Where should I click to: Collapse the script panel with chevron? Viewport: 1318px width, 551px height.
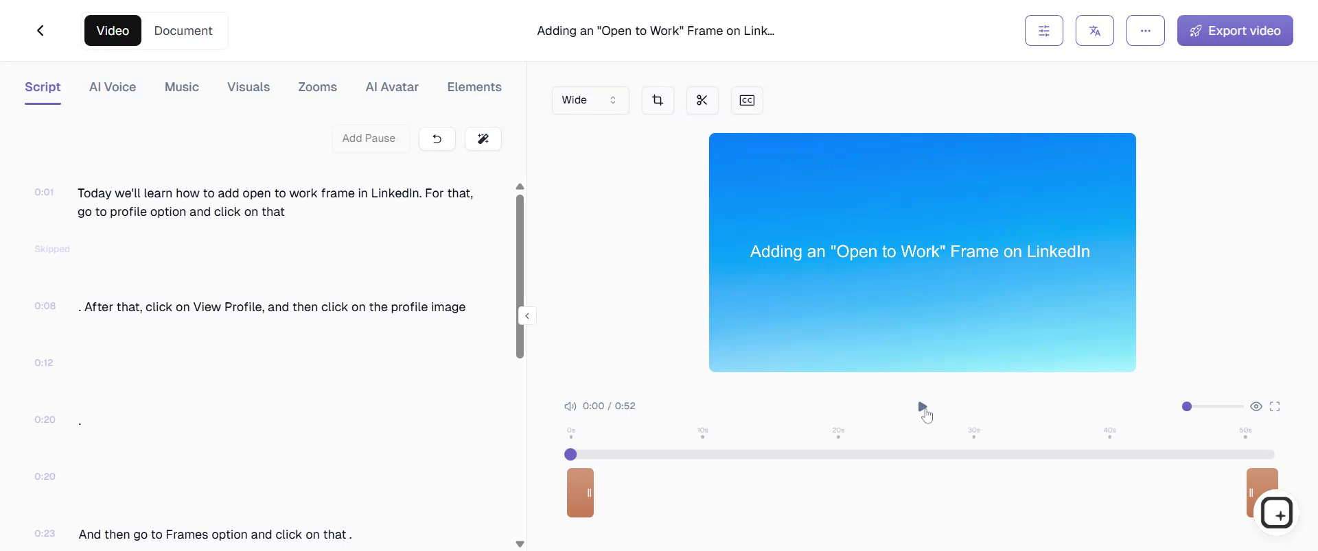(x=527, y=316)
